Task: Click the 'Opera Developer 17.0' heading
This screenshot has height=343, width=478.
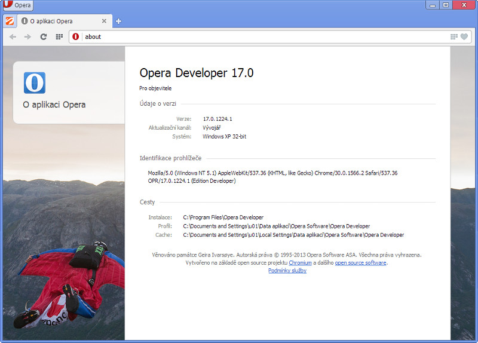Action: pyautogui.click(x=197, y=73)
